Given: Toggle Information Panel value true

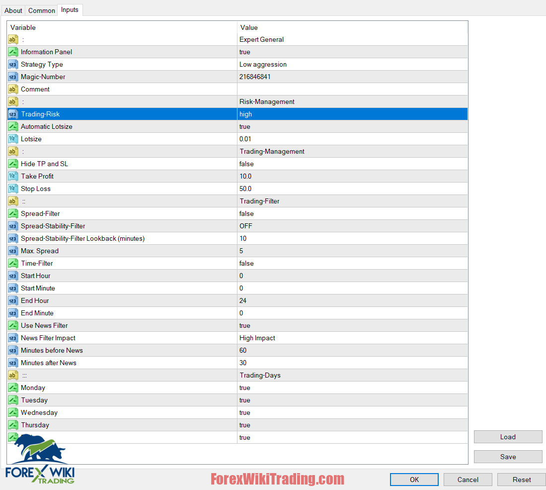Looking at the screenshot, I should 352,52.
